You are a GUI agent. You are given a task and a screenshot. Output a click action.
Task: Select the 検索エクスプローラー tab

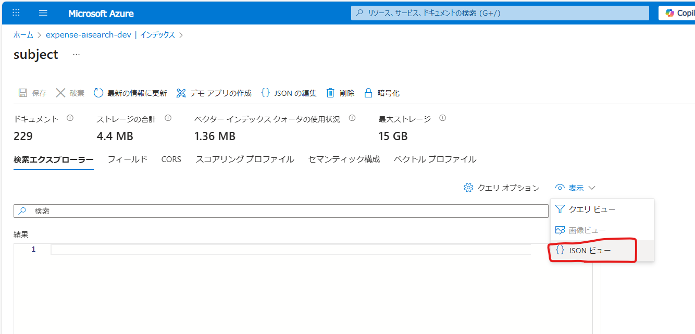pyautogui.click(x=54, y=159)
